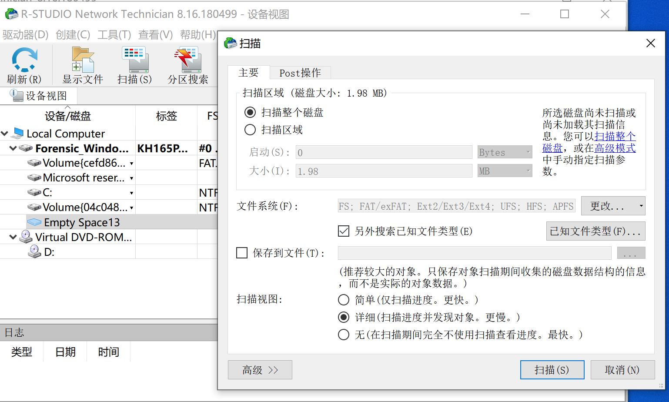
Task: Select the D: tree row label
Action: [49, 252]
